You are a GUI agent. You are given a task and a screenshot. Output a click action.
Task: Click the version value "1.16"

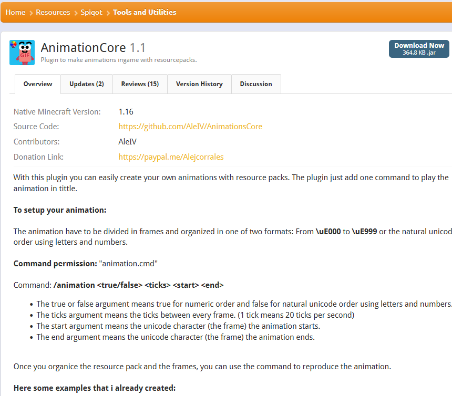tap(126, 112)
